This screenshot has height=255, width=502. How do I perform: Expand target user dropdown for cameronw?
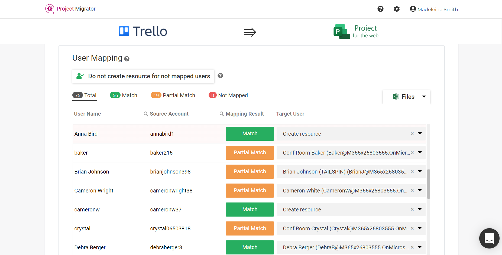coord(420,209)
